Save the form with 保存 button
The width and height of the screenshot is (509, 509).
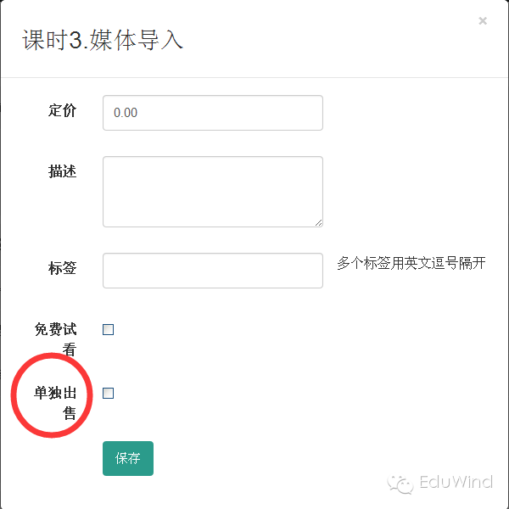tap(128, 458)
